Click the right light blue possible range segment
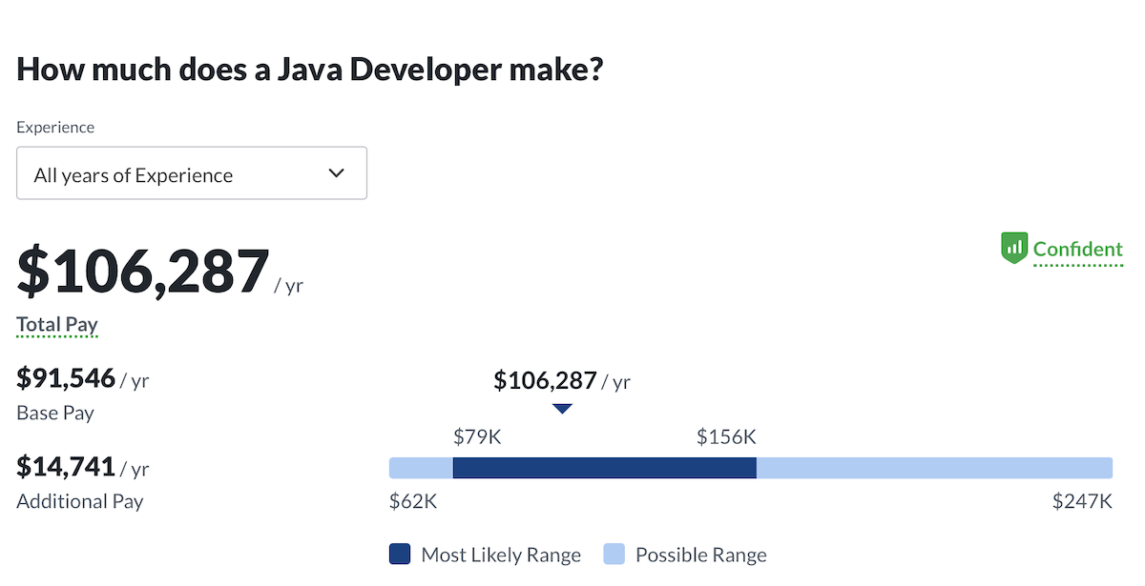This screenshot has width=1145, height=586. [934, 468]
